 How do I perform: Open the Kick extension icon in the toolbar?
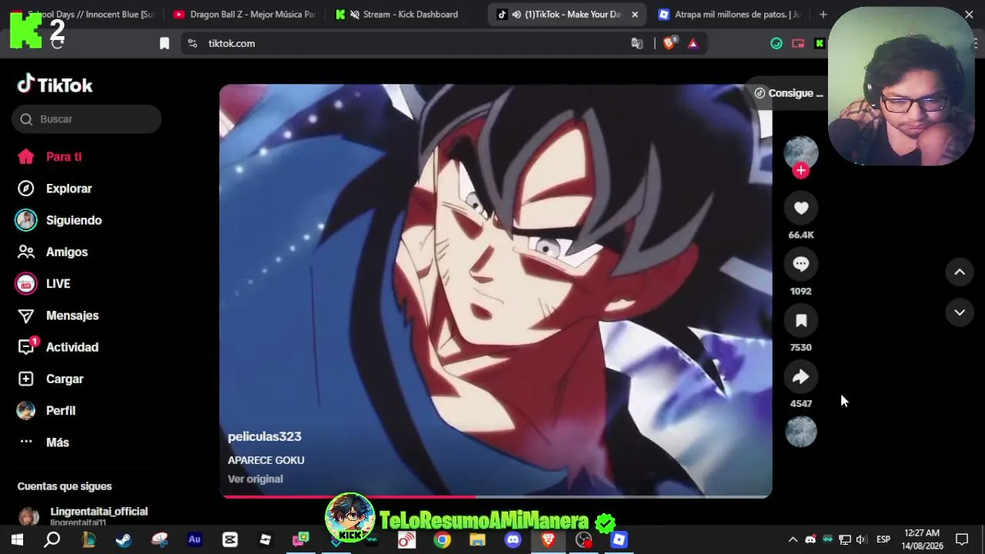pos(820,44)
